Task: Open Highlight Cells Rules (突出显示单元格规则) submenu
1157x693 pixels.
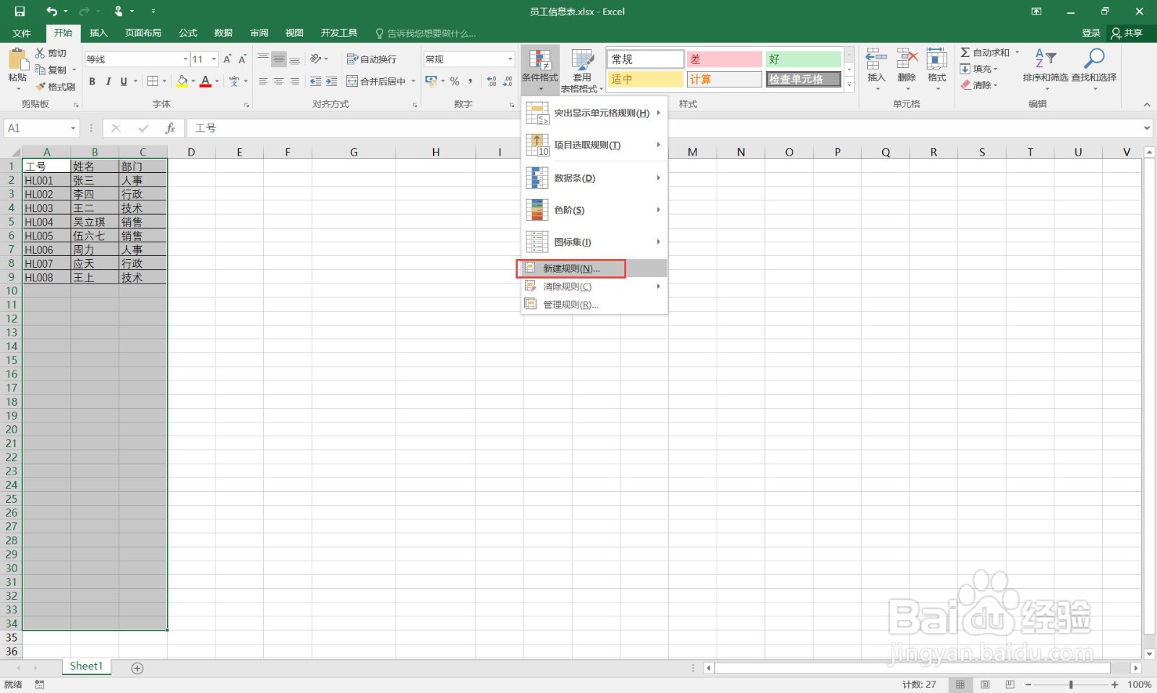Action: pyautogui.click(x=594, y=113)
